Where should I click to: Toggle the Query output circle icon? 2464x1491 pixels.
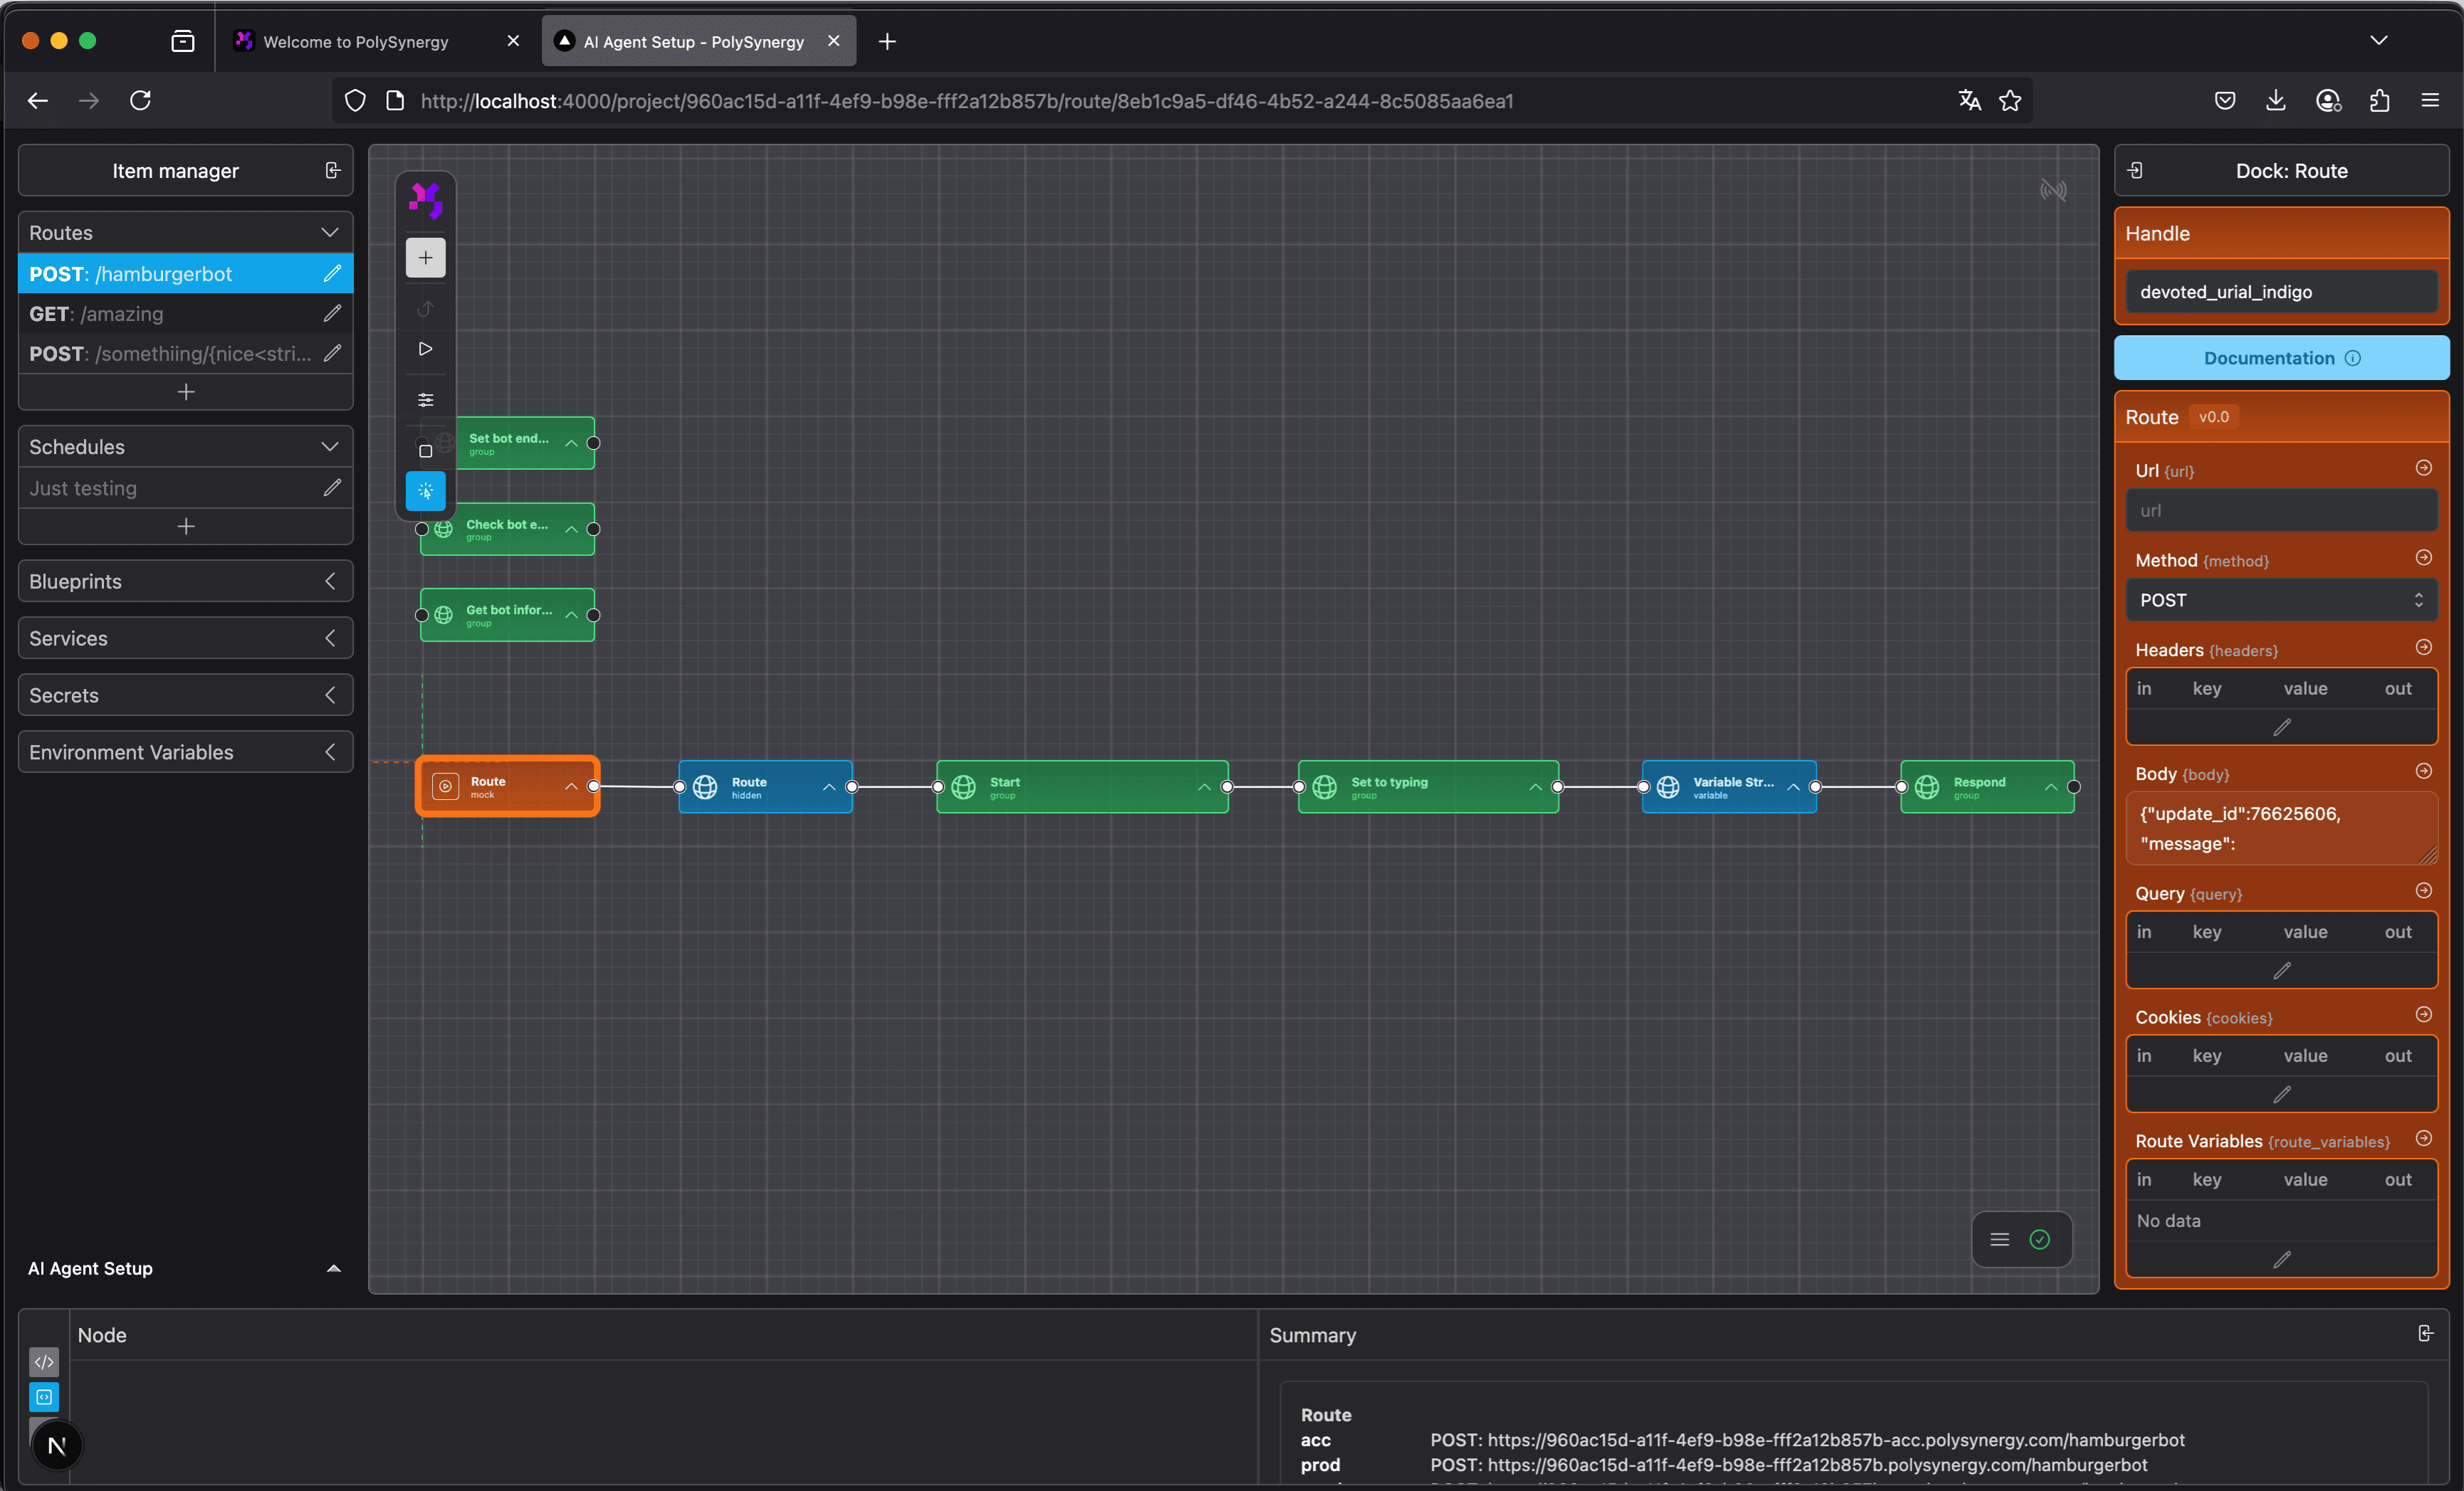click(x=2423, y=891)
